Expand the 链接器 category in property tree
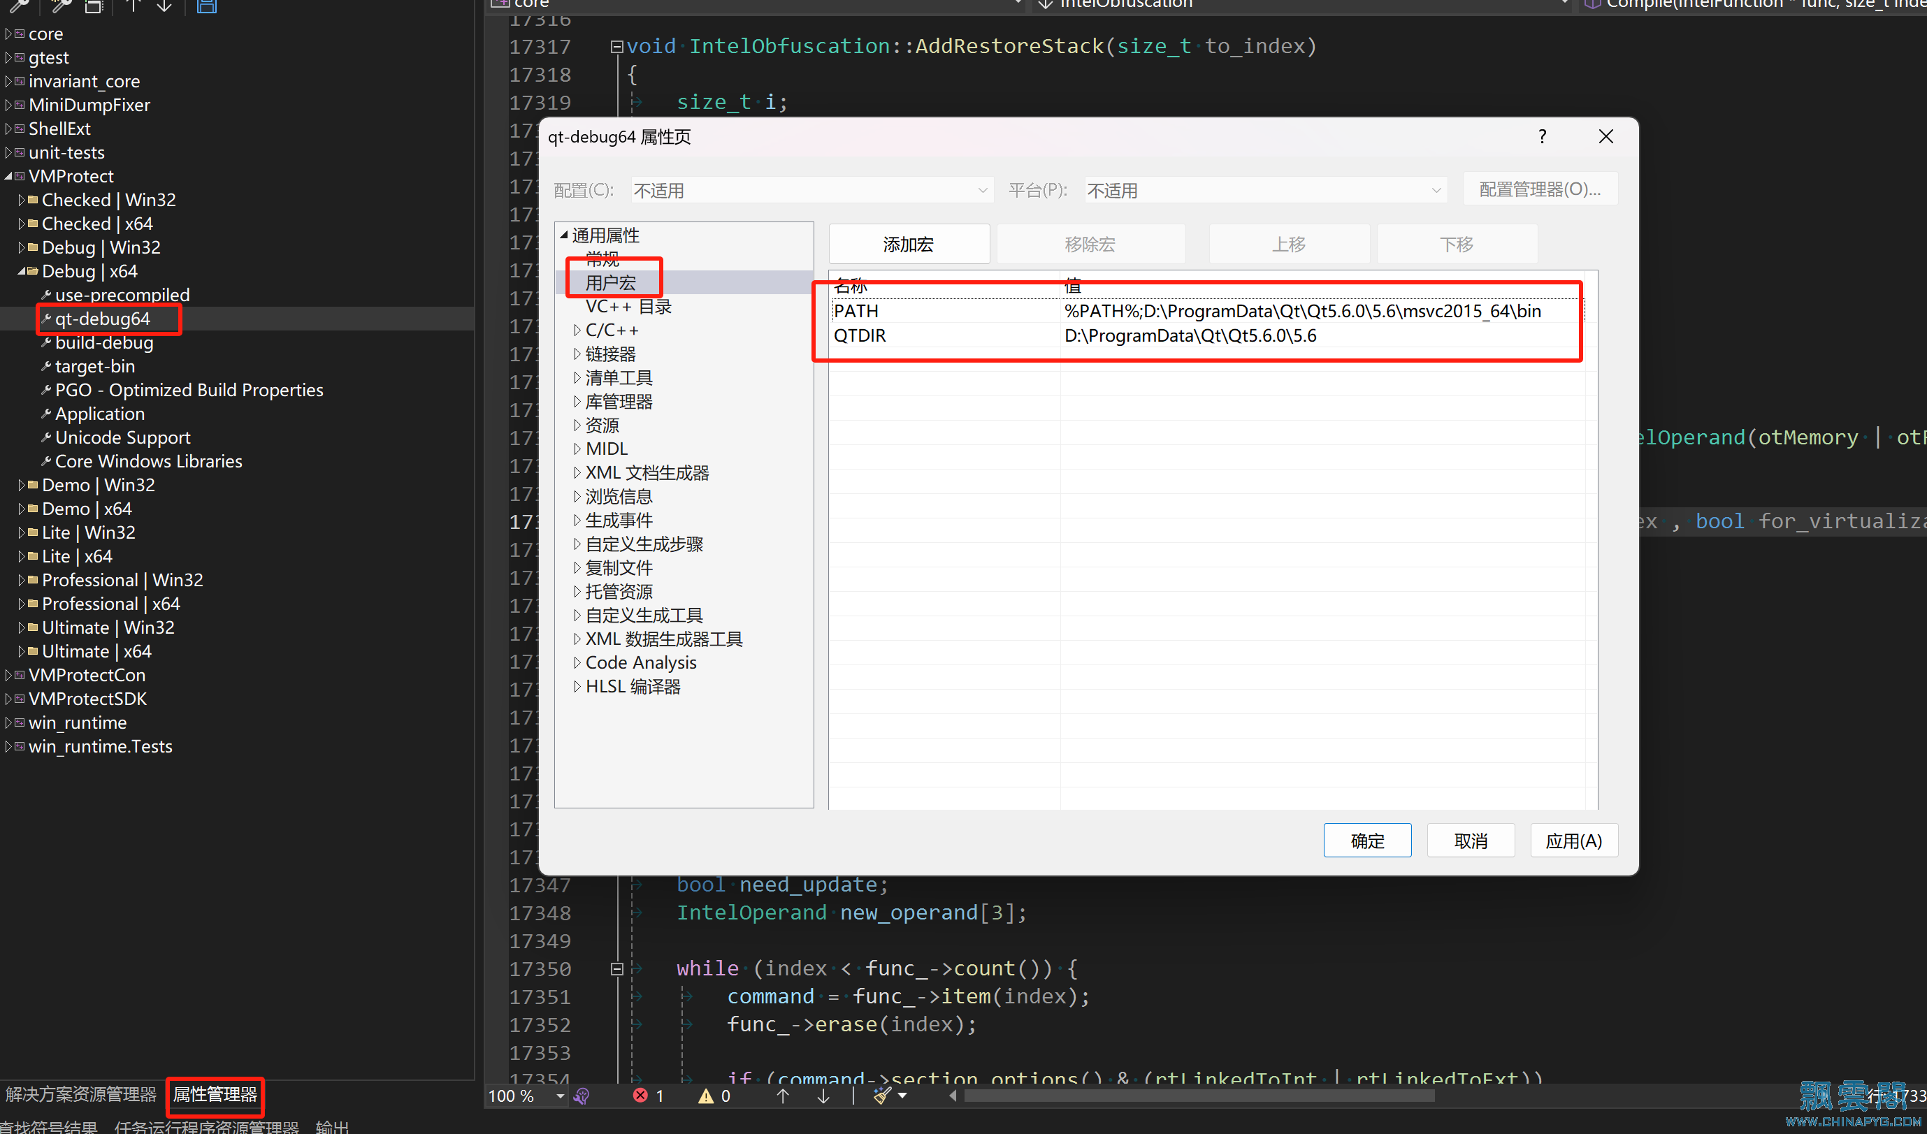The width and height of the screenshot is (1927, 1134). click(x=577, y=354)
